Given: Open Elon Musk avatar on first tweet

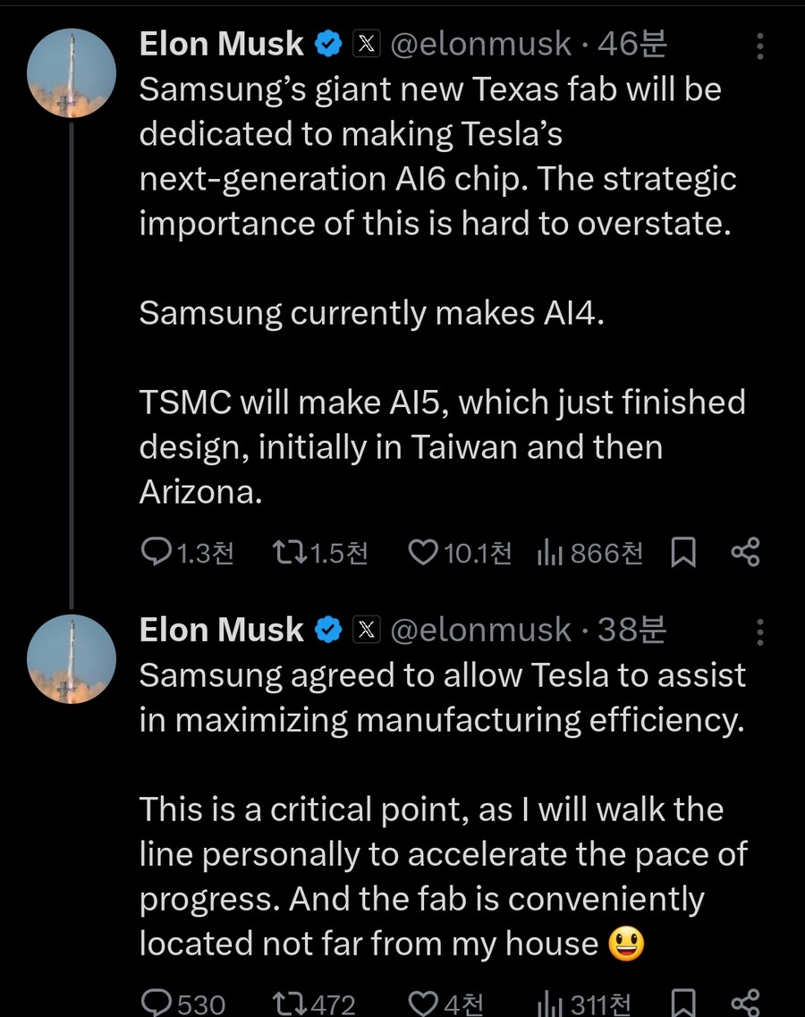Looking at the screenshot, I should (x=72, y=73).
